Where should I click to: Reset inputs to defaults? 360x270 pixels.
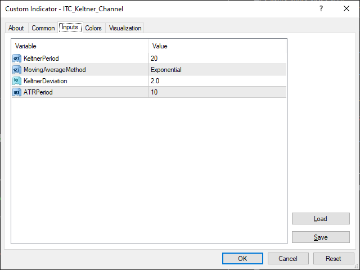point(334,259)
